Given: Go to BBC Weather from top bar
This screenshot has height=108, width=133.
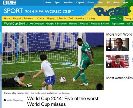Looking at the screenshot, I should click(x=68, y=2).
